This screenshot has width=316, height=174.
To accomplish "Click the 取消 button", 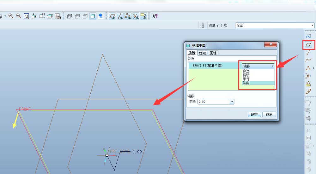I will (269, 114).
